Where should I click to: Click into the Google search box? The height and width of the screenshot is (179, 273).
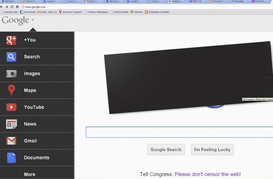click(x=179, y=132)
